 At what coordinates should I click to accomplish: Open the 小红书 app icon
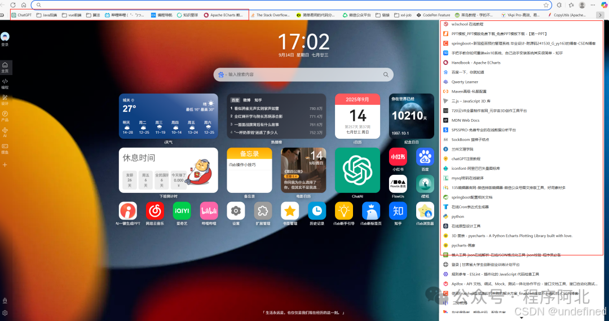[398, 157]
